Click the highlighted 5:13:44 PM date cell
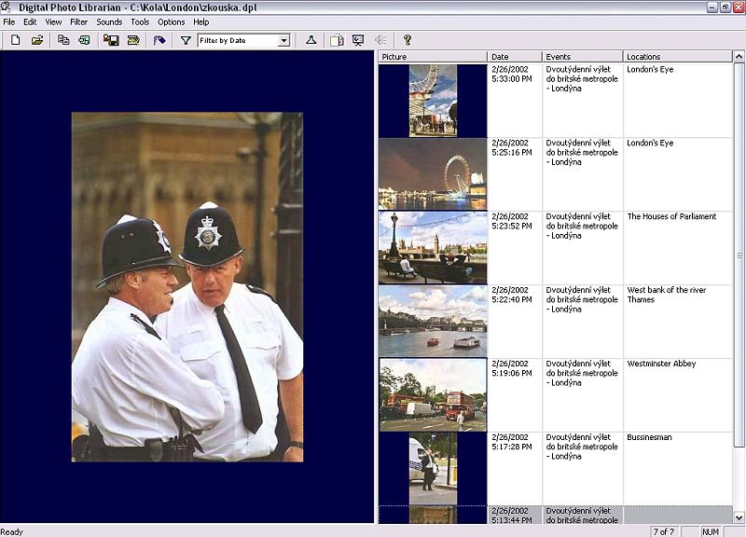The height and width of the screenshot is (537, 746). (x=515, y=516)
